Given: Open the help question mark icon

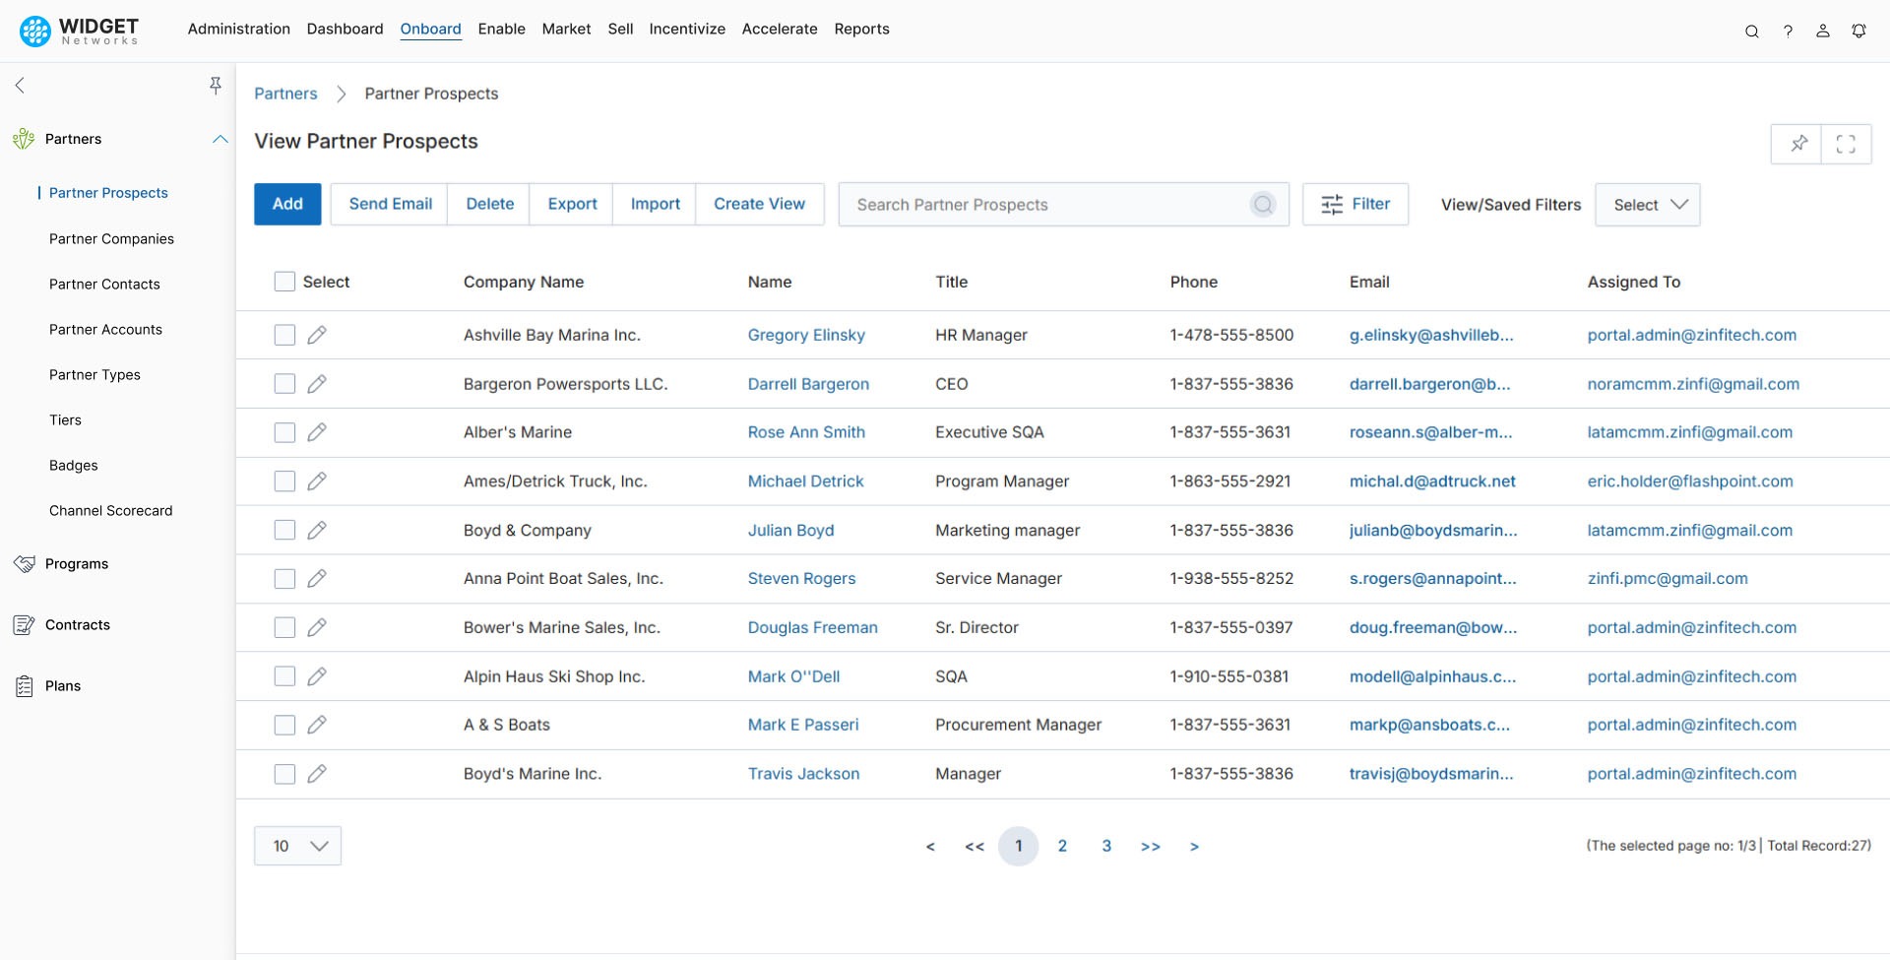Looking at the screenshot, I should (x=1789, y=31).
